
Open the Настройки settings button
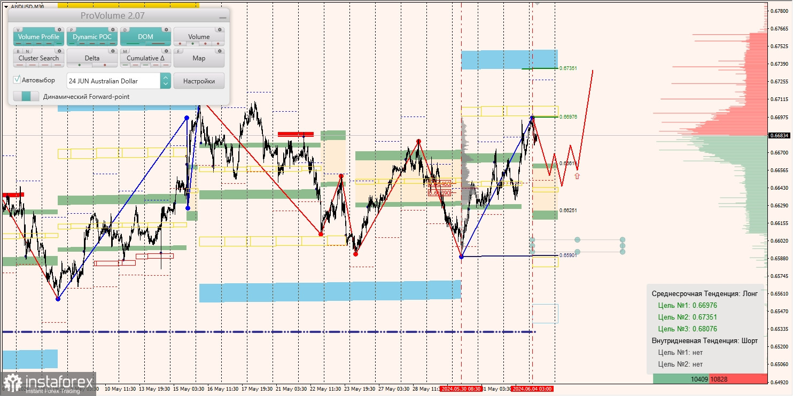pyautogui.click(x=199, y=81)
